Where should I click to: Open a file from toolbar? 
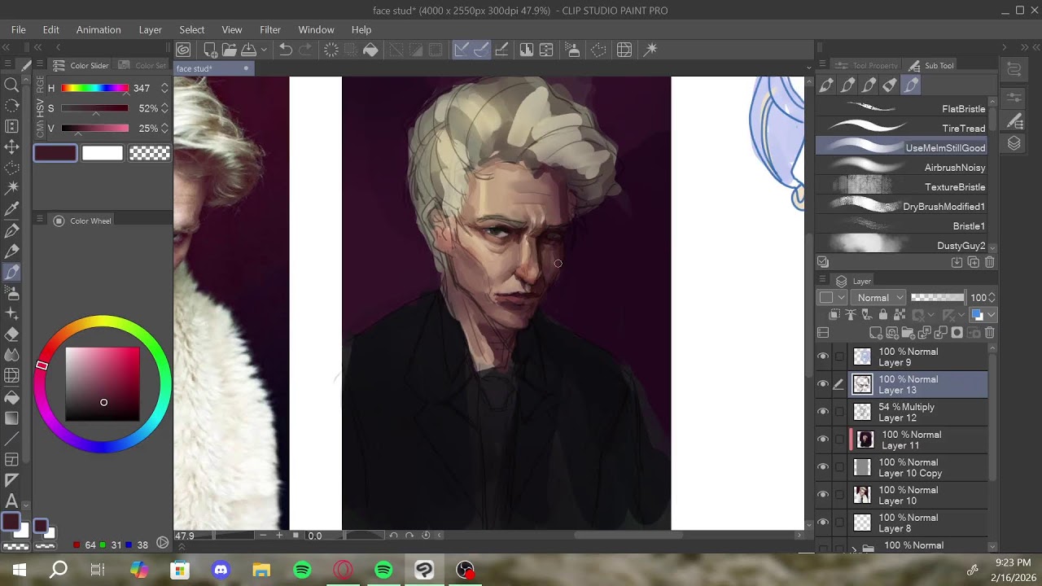coord(230,50)
